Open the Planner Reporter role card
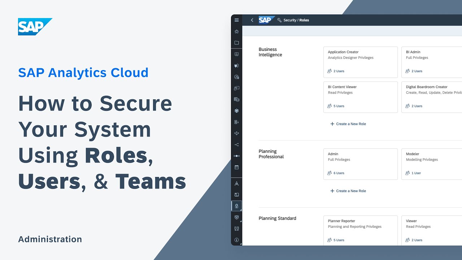Image resolution: width=462 pixels, height=260 pixels. [x=360, y=230]
